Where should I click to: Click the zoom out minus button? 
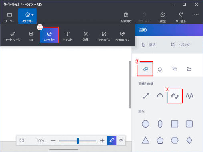[x=53, y=141]
